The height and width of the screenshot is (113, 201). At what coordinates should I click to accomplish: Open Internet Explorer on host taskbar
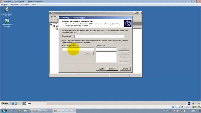[x=12, y=111]
